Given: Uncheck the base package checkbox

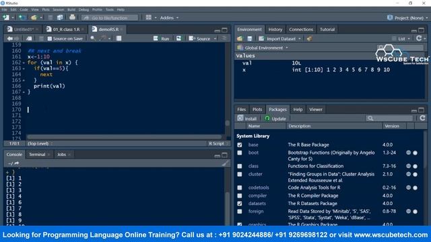Looking at the screenshot, I should [x=240, y=145].
